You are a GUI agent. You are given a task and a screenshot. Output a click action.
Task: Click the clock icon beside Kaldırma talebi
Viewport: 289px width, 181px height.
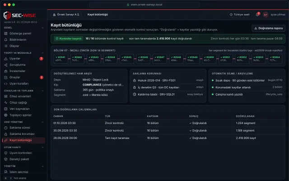[135, 95]
